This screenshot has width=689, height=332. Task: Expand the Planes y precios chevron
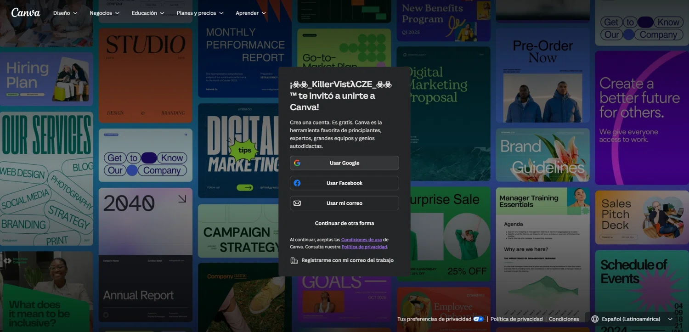tap(221, 13)
